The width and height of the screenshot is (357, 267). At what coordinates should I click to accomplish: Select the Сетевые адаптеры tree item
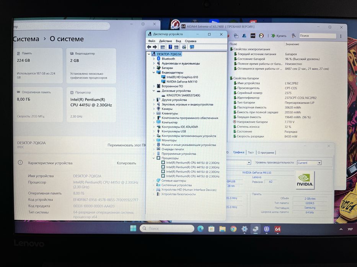click(x=173, y=181)
